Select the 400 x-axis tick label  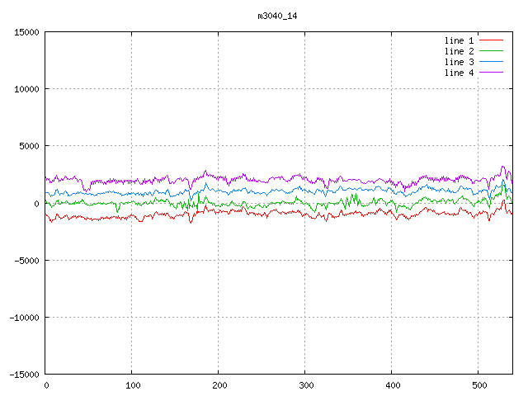[392, 385]
